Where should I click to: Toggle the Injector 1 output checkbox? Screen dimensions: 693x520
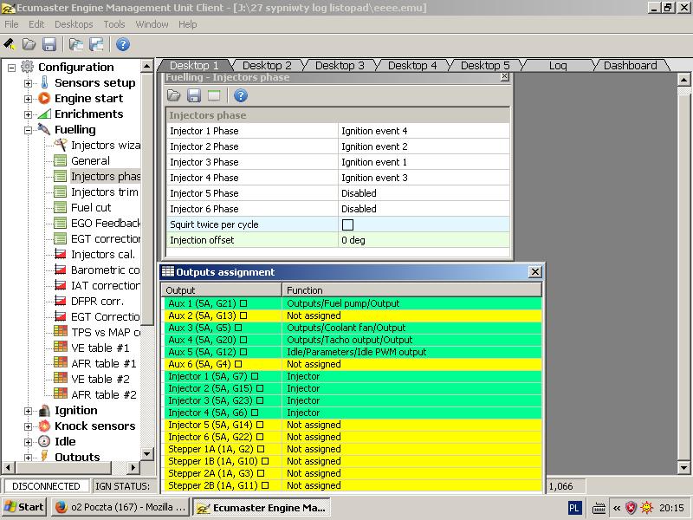(255, 376)
